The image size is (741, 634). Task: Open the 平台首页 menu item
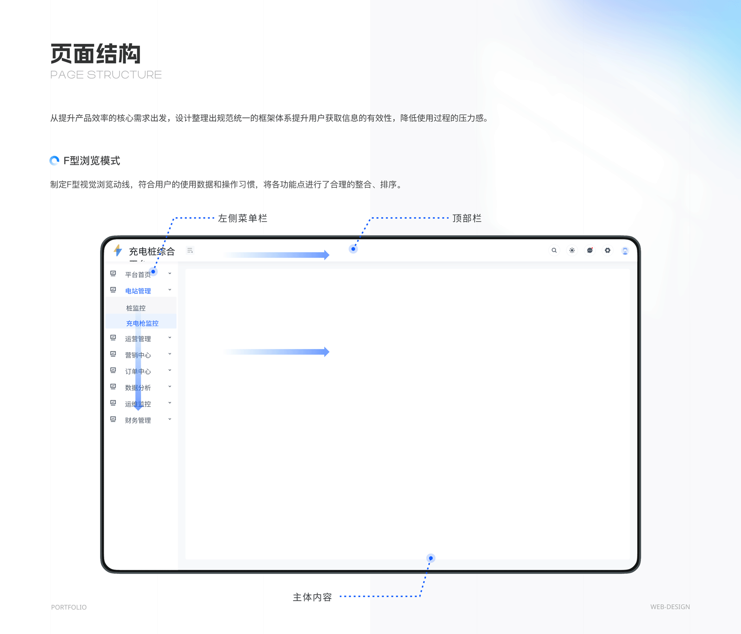[138, 273]
